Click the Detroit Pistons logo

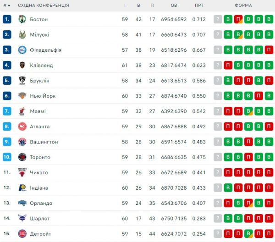point(22,234)
